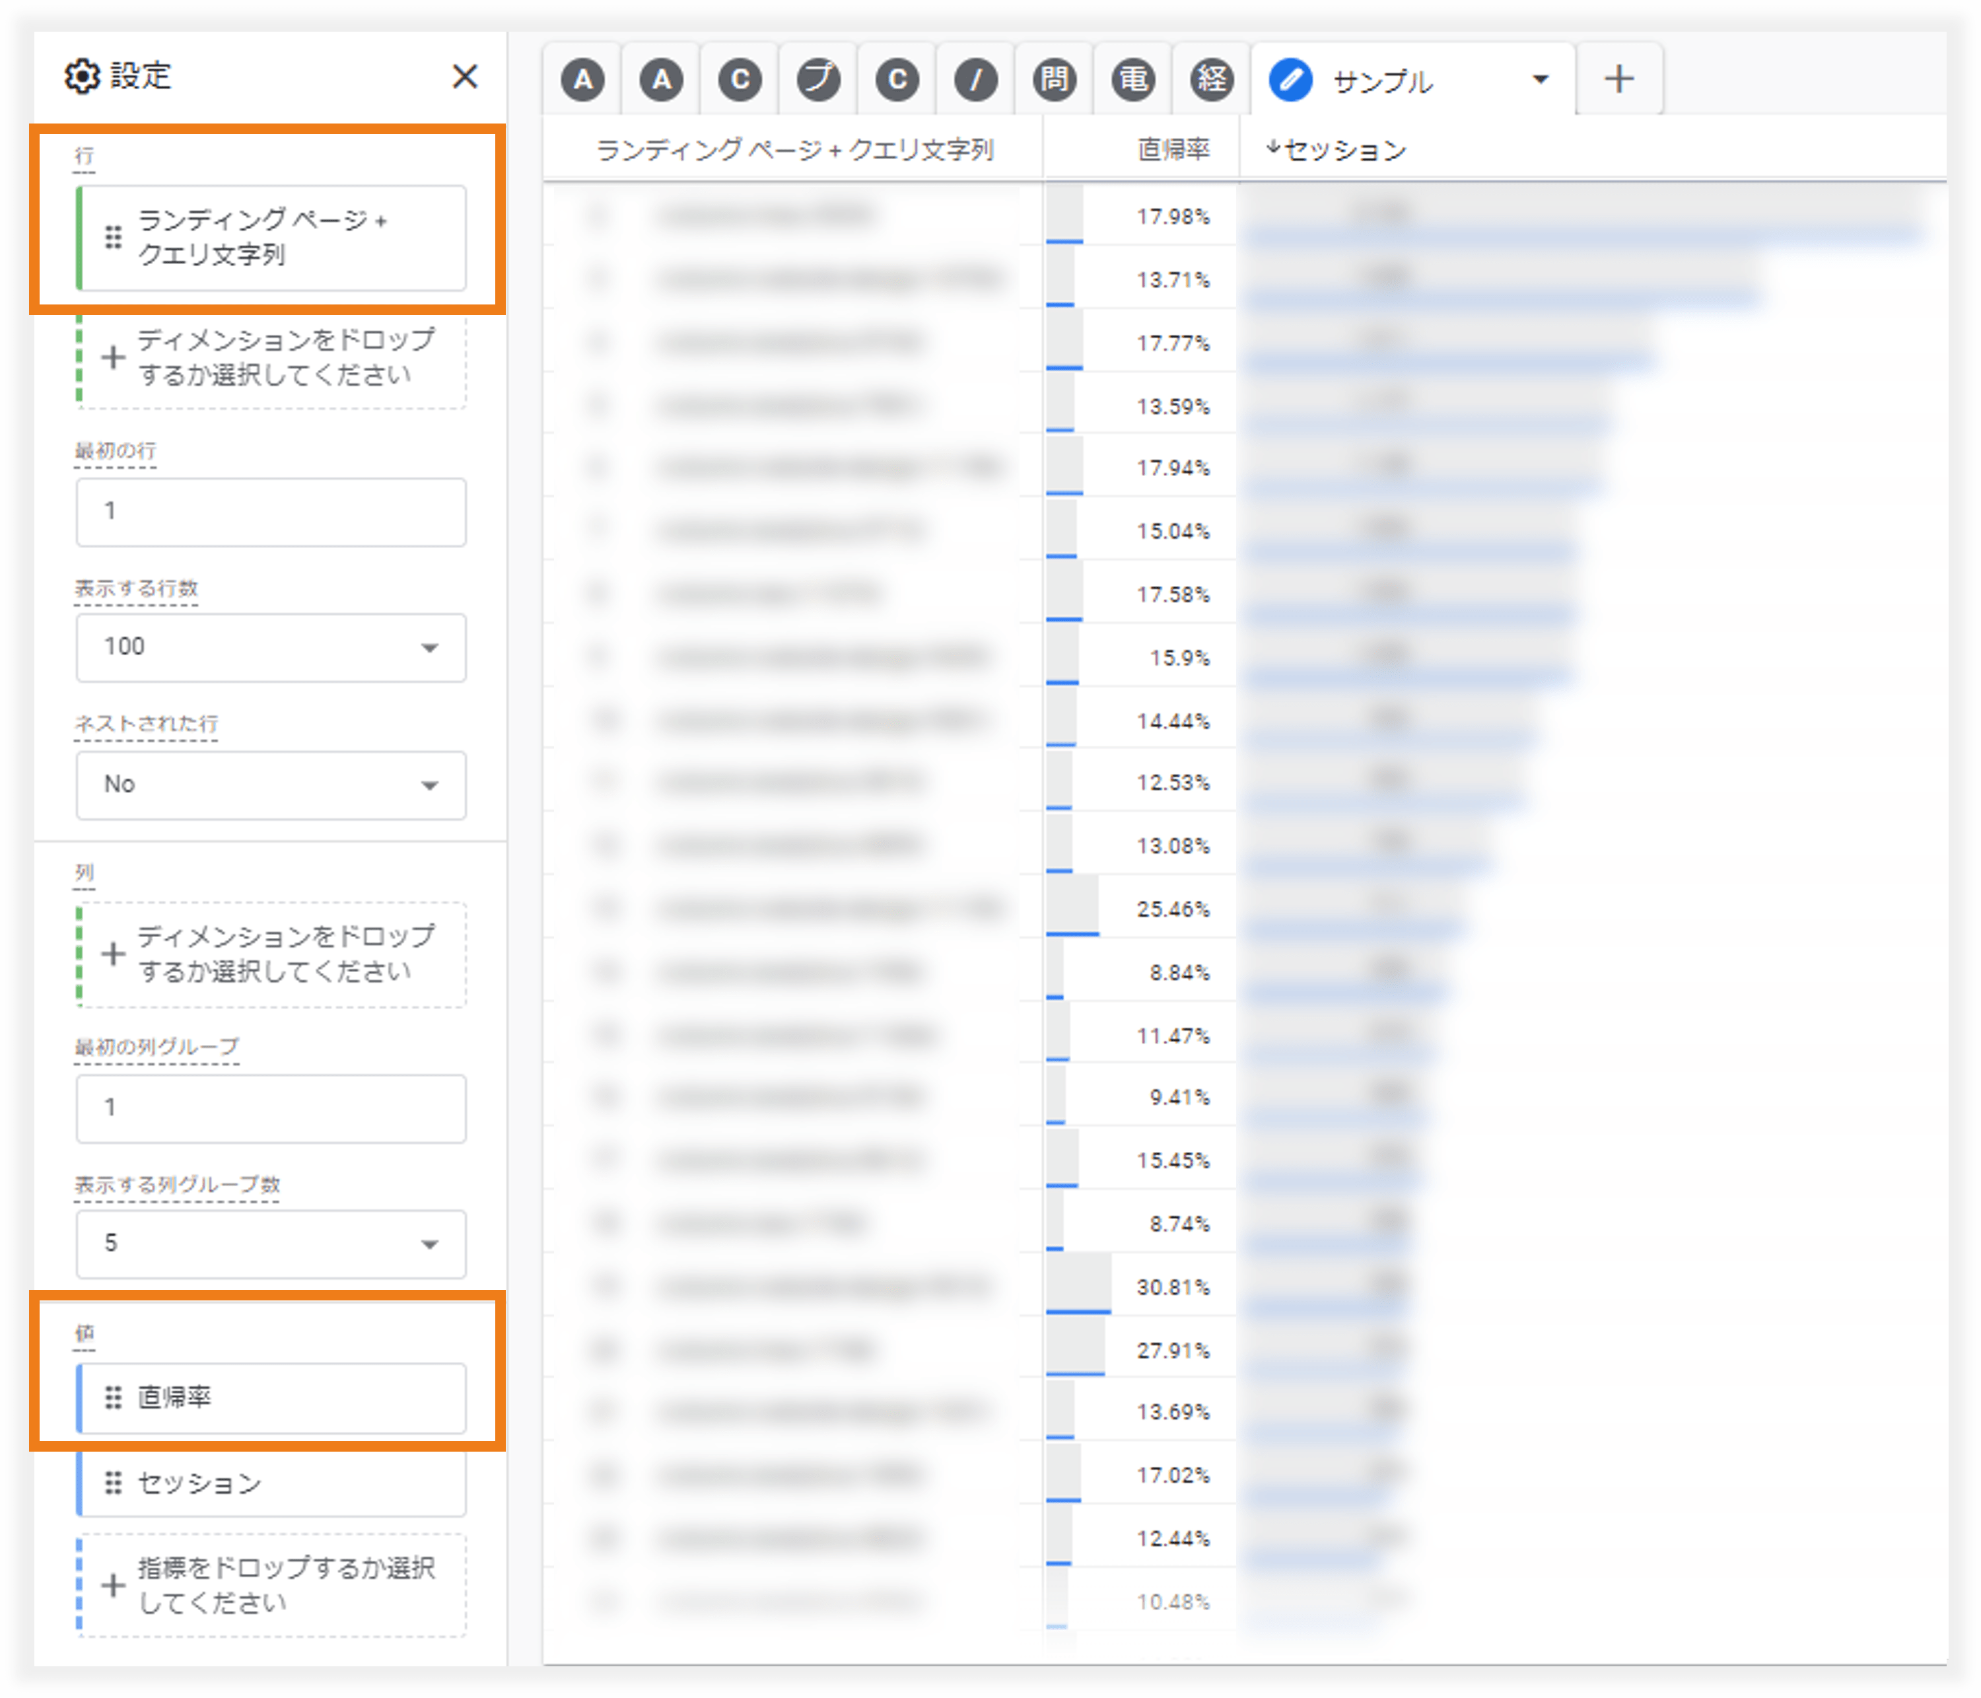Click the ランディング ページ + クエリ文字列 column header
The height and width of the screenshot is (1698, 1981).
[x=794, y=150]
